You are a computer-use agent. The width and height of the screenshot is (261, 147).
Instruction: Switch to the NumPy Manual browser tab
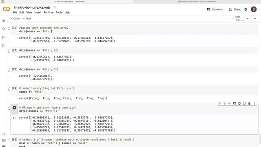[197, 2]
